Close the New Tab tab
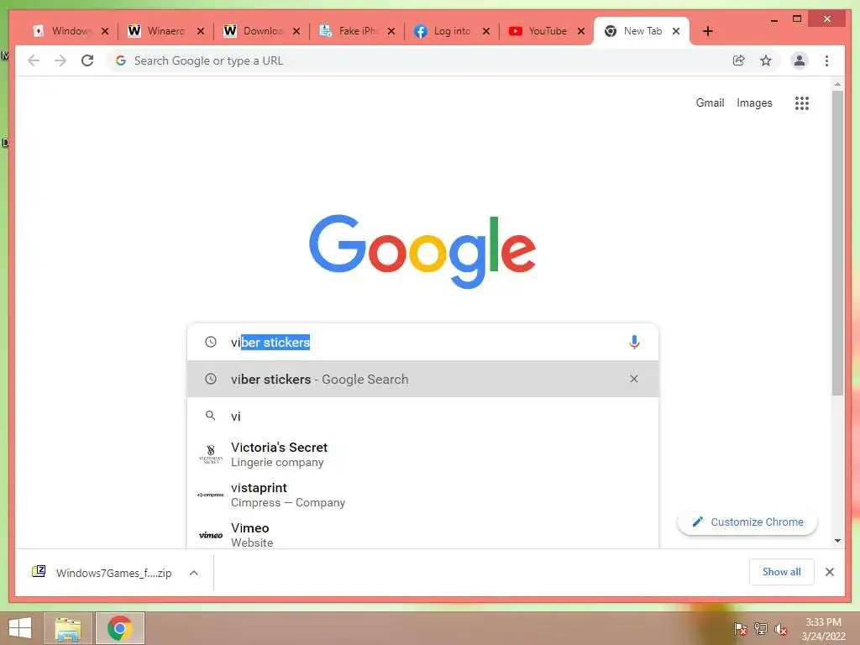 coord(676,31)
